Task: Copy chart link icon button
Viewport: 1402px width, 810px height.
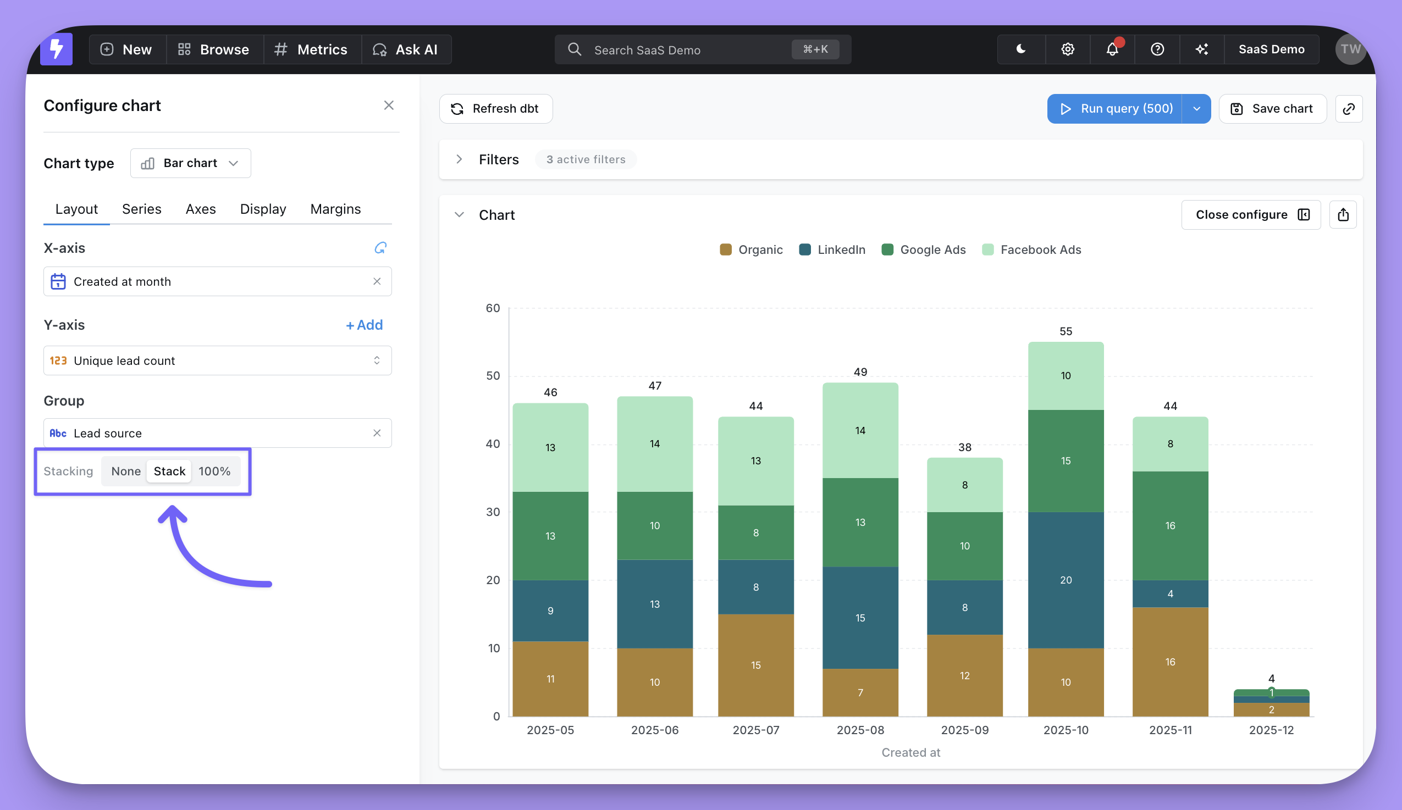Action: point(1349,108)
